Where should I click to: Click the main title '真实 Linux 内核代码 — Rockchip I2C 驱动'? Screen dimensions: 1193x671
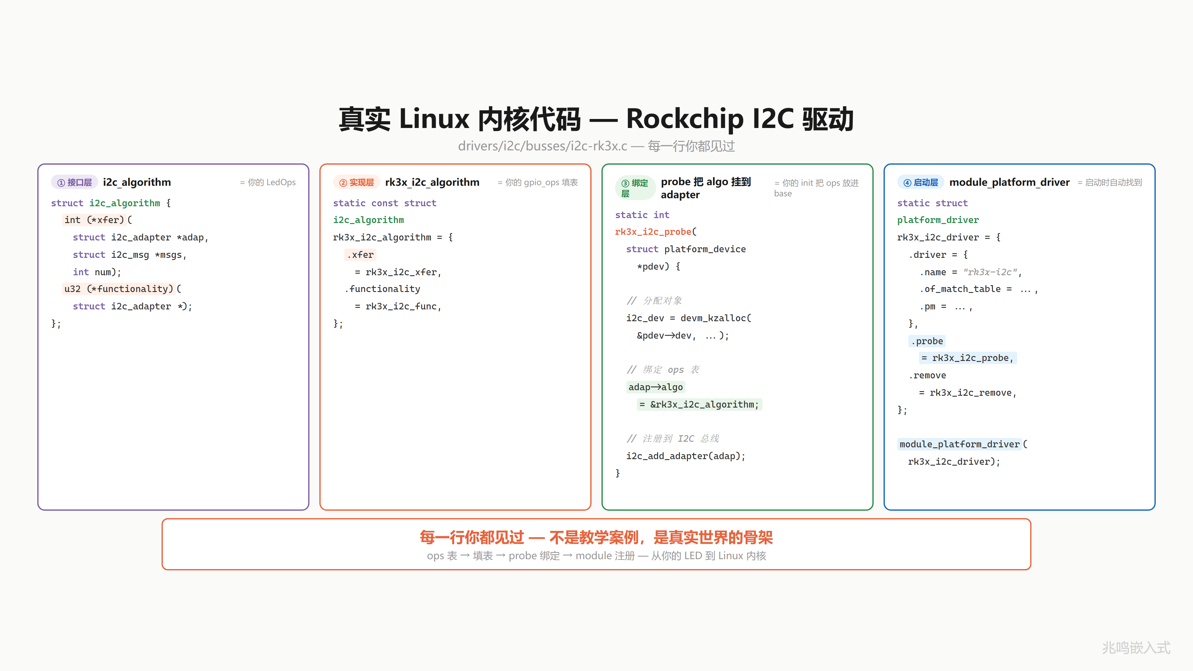point(596,119)
